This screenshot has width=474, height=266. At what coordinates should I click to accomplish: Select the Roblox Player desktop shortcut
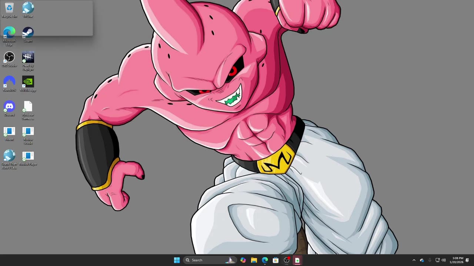tap(28, 158)
